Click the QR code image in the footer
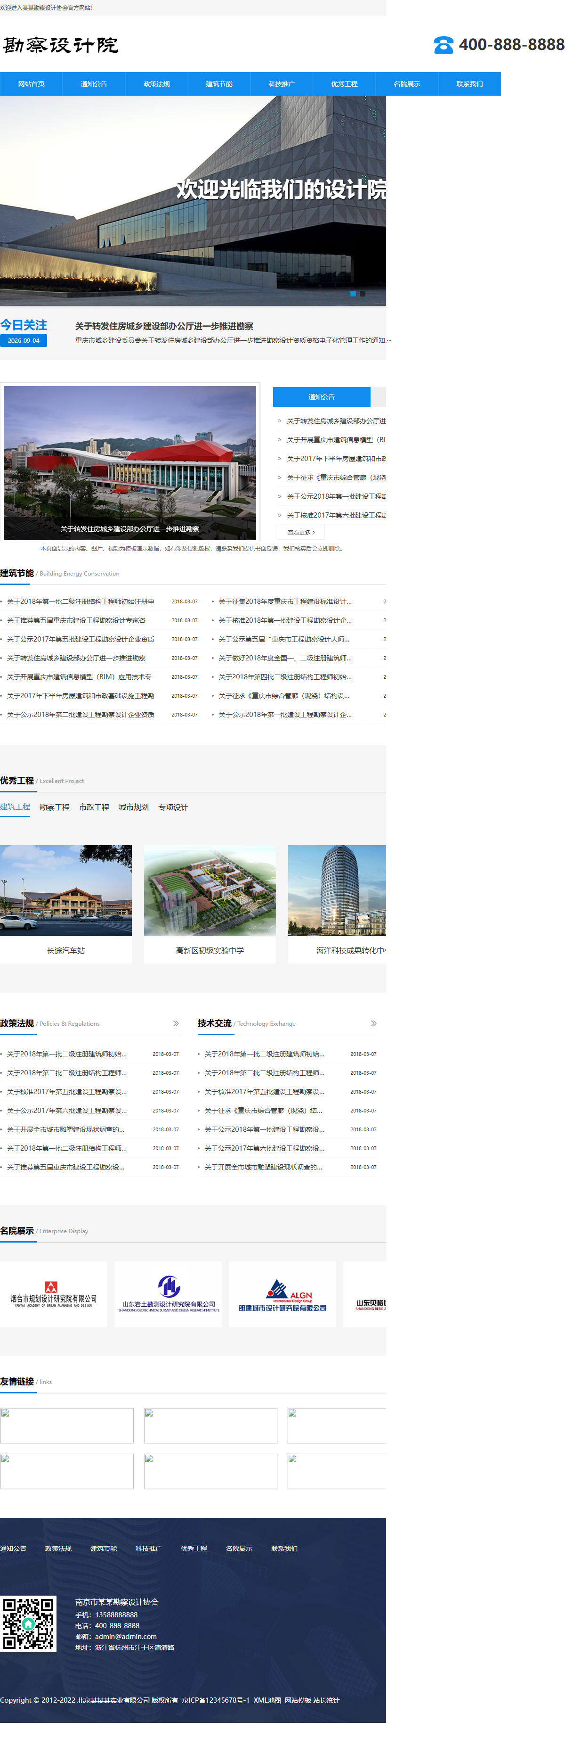Image resolution: width=565 pixels, height=1738 pixels. (x=28, y=1624)
